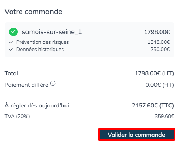Viewport: 179px width, 148px height.
Task: Click the Prévention des risques checkmark
Action: click(11, 42)
